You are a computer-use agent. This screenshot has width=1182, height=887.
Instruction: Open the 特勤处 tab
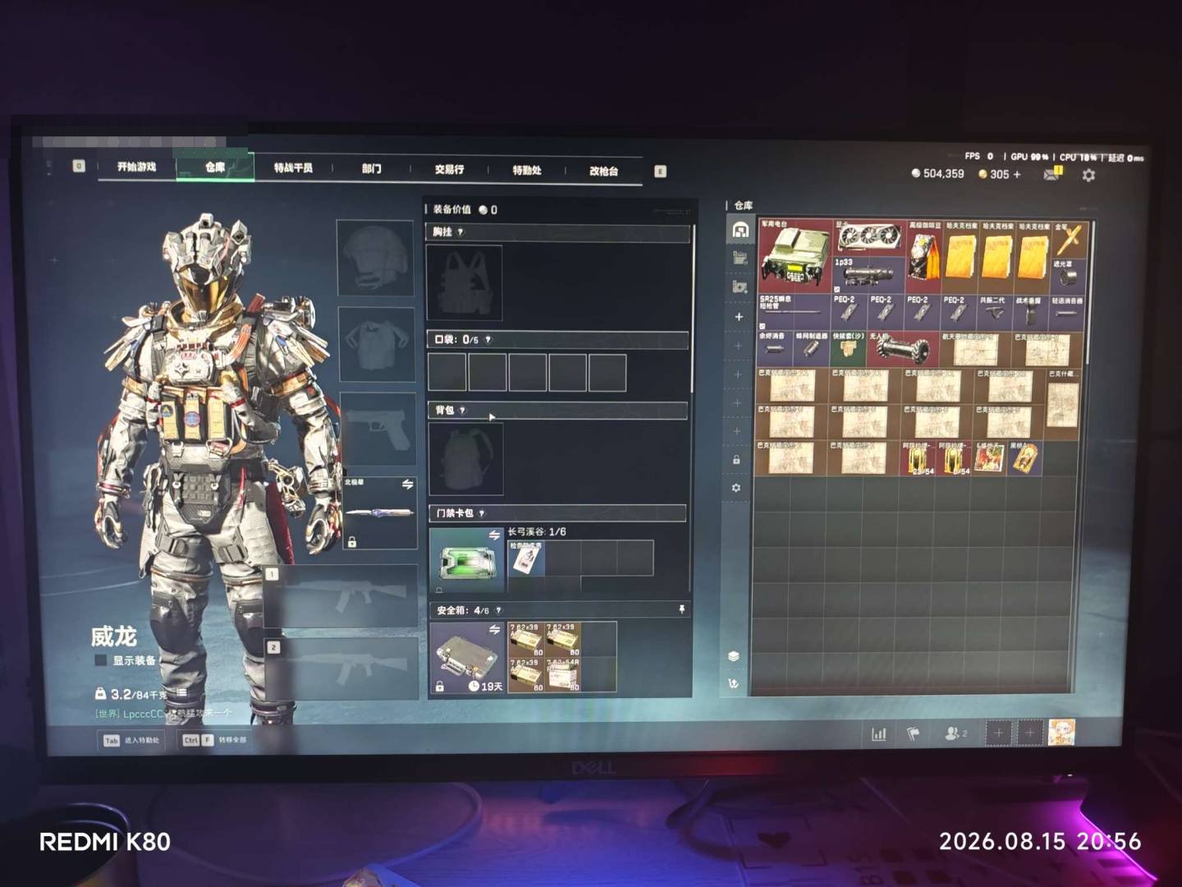[527, 170]
